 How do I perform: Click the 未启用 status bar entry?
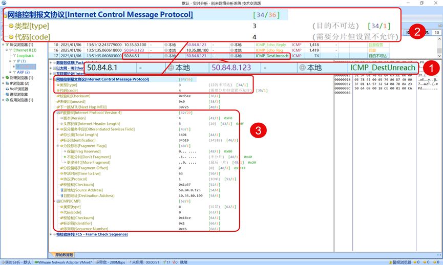tap(136, 262)
